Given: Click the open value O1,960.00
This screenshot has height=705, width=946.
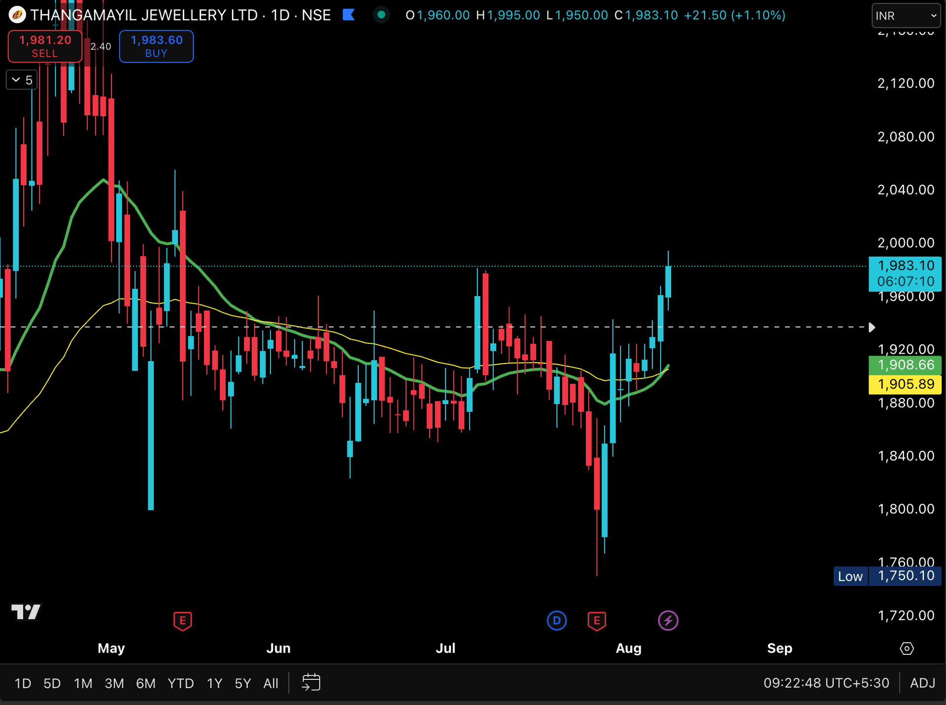Looking at the screenshot, I should click(x=438, y=15).
